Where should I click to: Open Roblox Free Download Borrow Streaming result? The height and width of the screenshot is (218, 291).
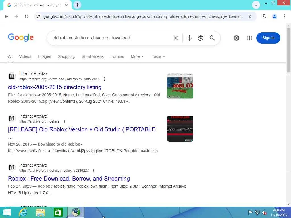click(69, 179)
